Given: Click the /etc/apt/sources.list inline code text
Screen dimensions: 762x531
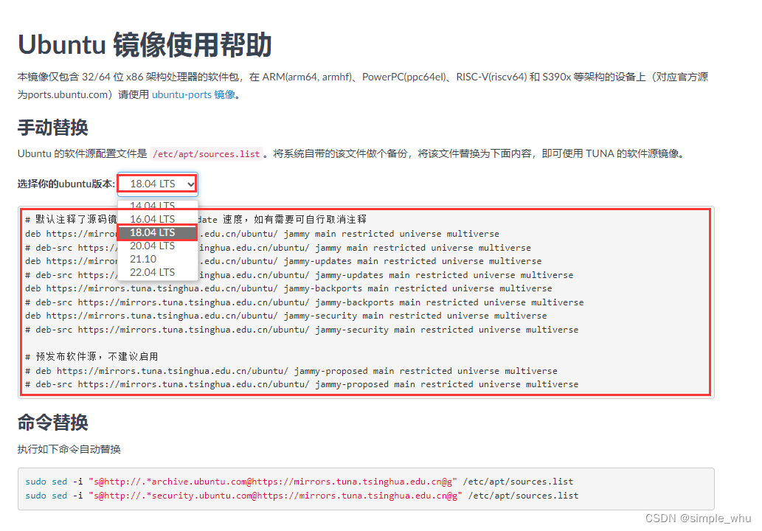Looking at the screenshot, I should (x=206, y=153).
